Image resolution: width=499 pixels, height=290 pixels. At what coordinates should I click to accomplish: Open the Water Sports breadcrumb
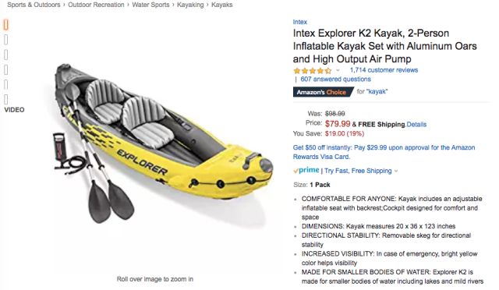150,5
